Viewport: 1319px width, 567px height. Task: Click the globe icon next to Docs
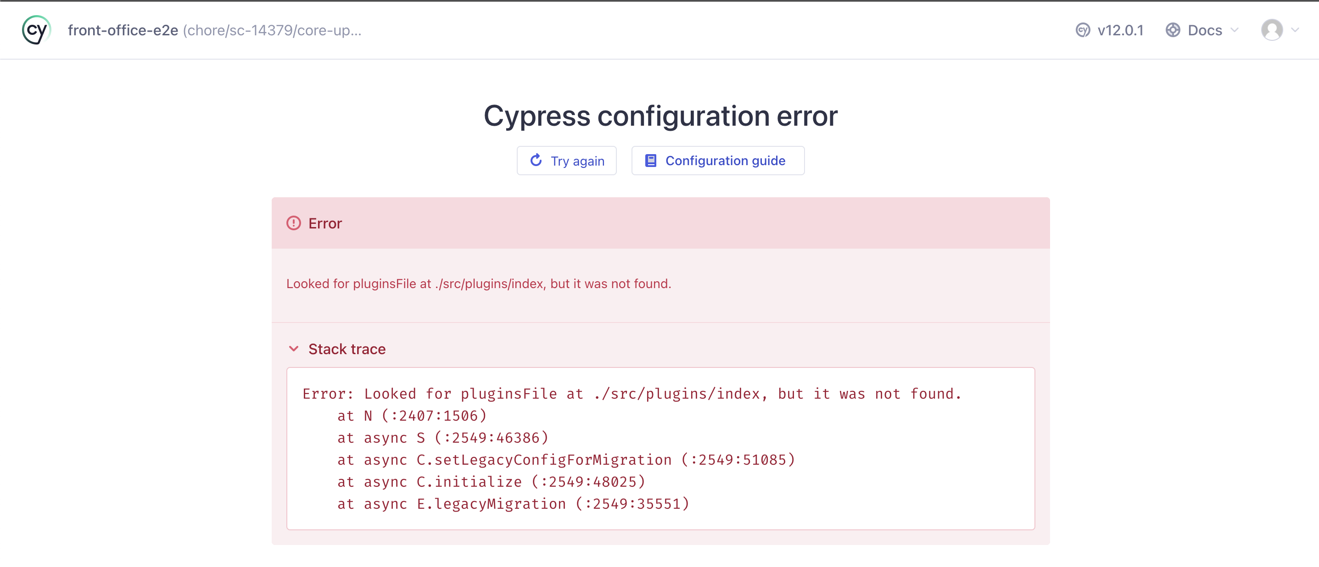pyautogui.click(x=1173, y=30)
